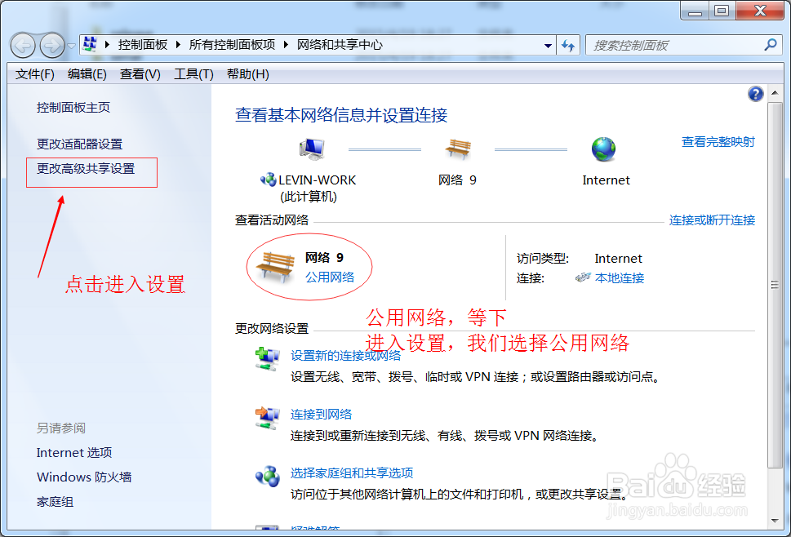Open the 编辑(E) menu
The image size is (791, 537).
87,74
